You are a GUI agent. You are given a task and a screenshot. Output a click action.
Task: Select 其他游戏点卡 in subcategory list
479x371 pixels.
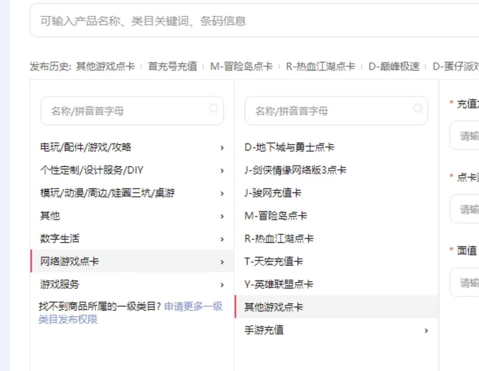336,307
